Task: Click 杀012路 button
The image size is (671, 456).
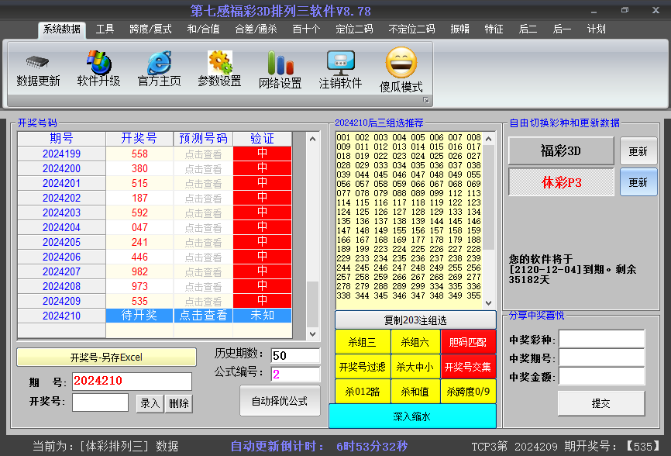Action: (x=363, y=392)
